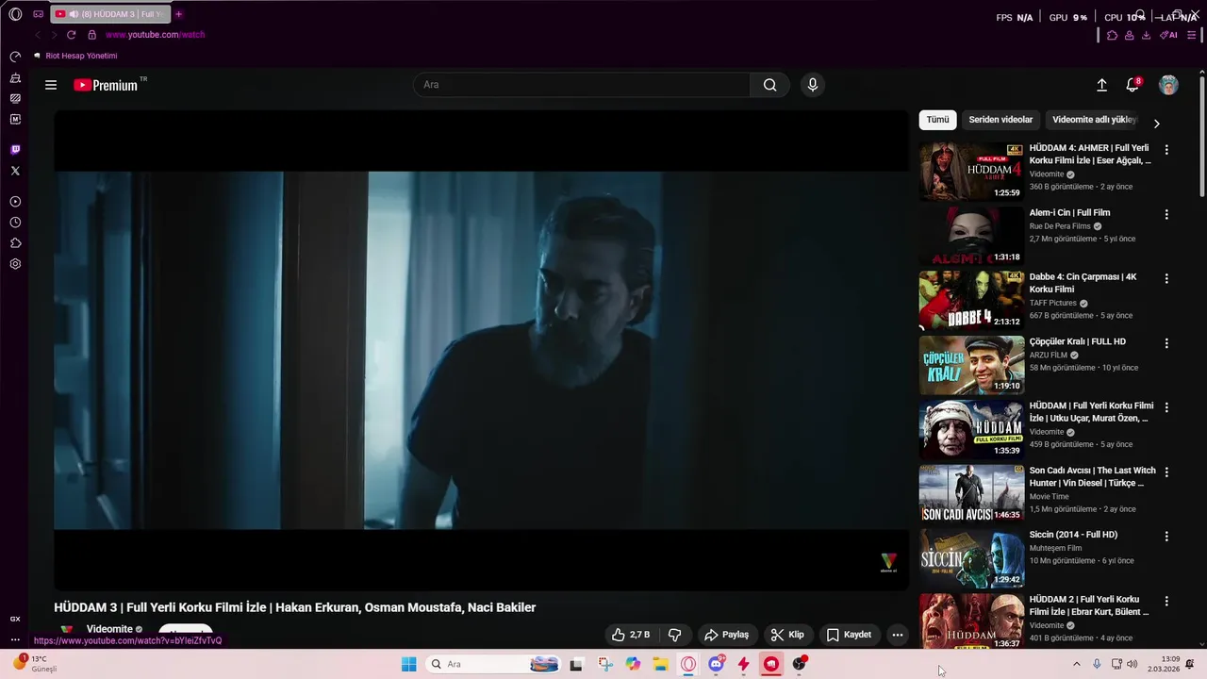Save the video with Kaydet button
The height and width of the screenshot is (679, 1207).
[x=849, y=635]
